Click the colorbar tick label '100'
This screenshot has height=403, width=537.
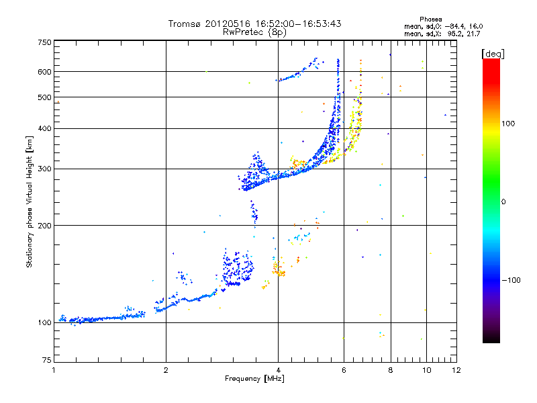[x=508, y=124]
